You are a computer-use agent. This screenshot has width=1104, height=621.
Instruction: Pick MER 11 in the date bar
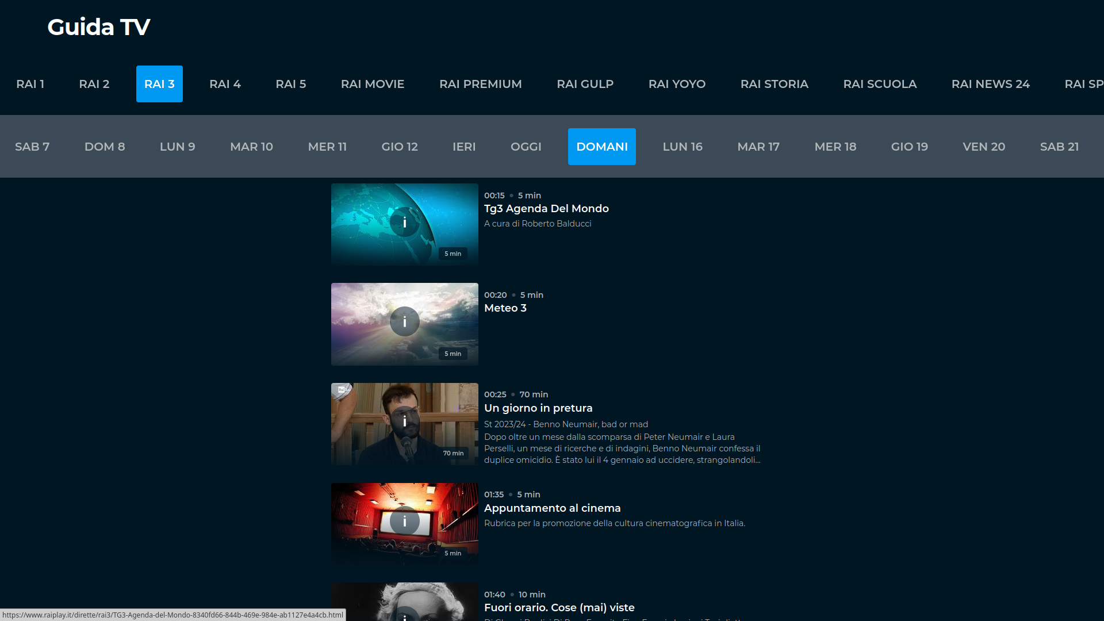(x=327, y=147)
